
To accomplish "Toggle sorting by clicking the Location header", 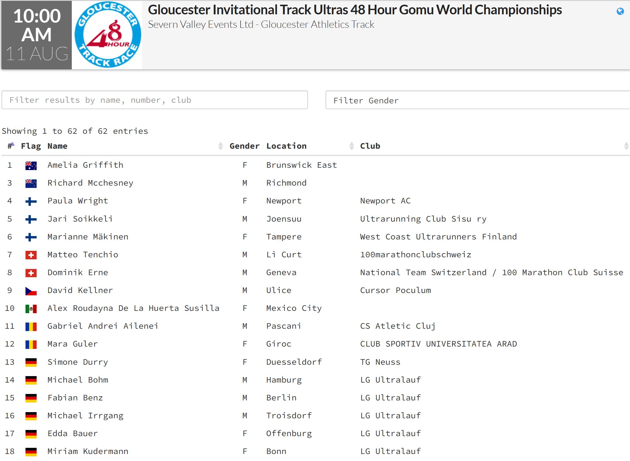I will [286, 146].
